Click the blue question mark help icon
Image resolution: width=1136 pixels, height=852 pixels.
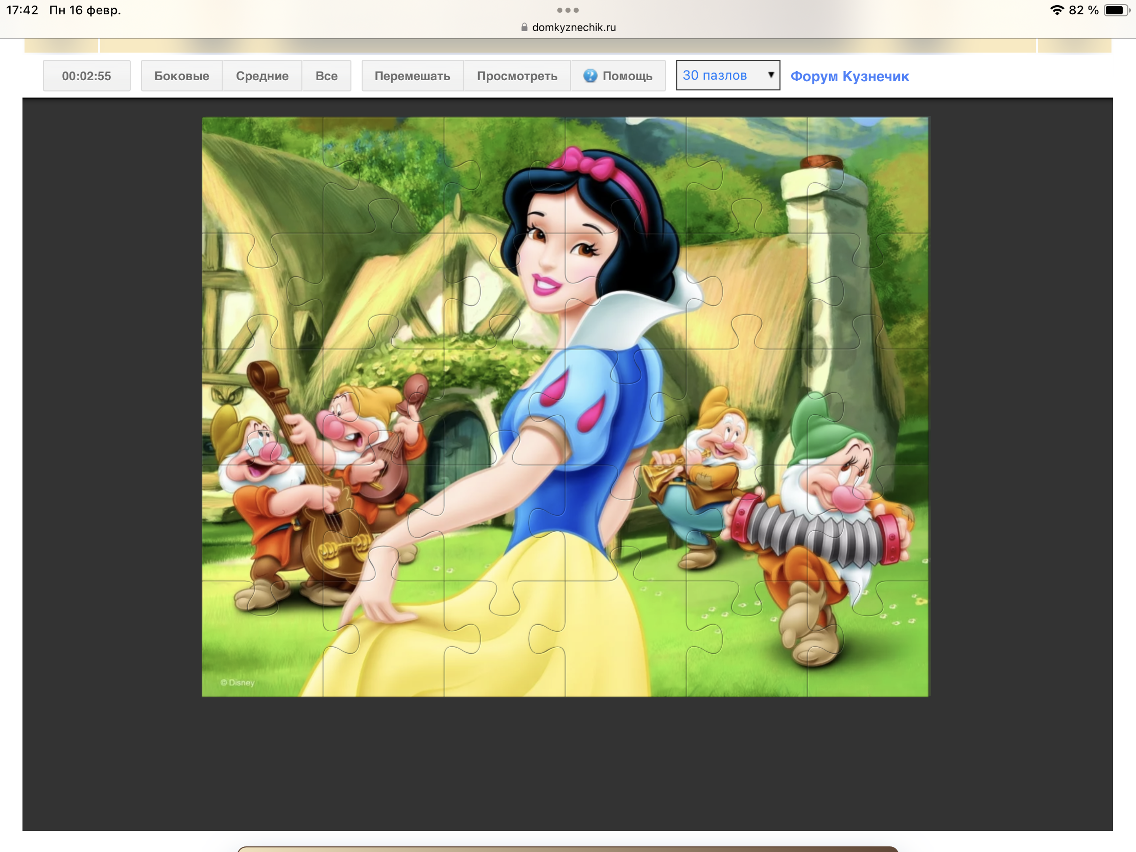(x=590, y=76)
